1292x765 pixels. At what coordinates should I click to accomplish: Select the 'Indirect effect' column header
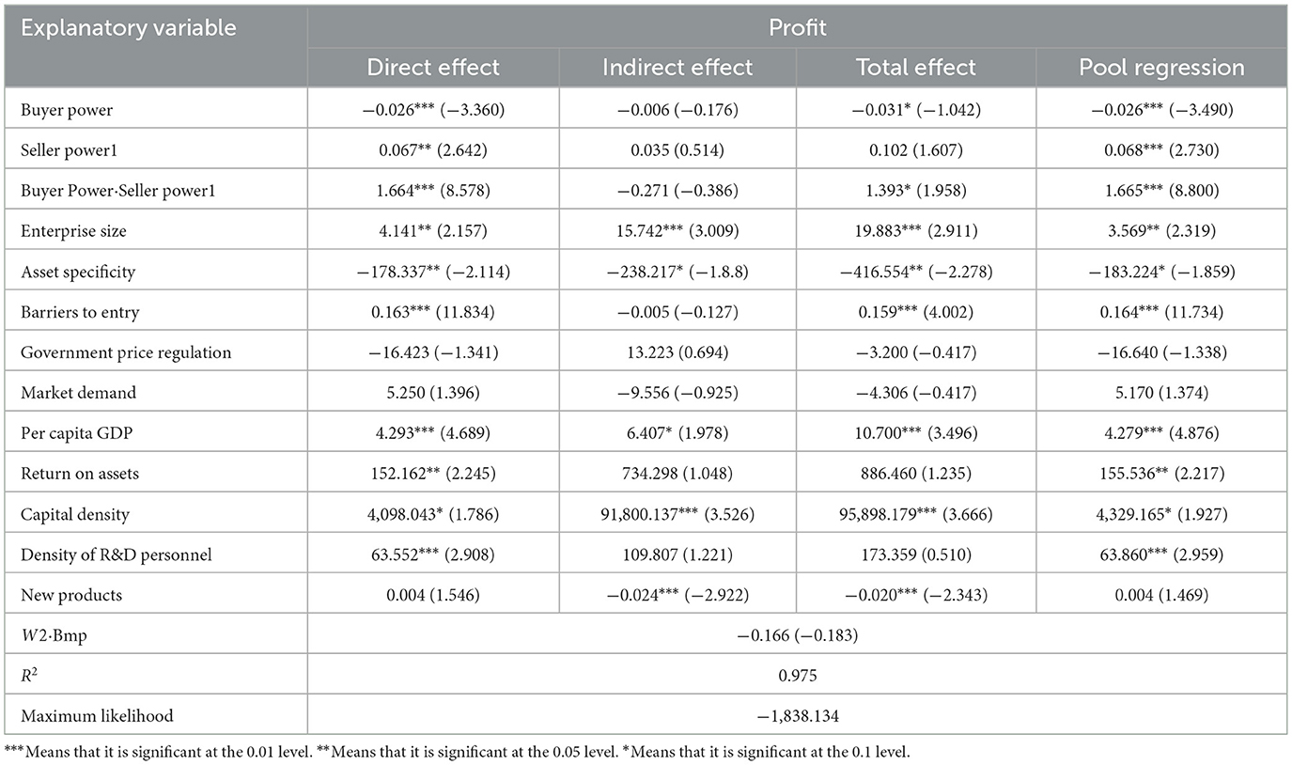678,68
